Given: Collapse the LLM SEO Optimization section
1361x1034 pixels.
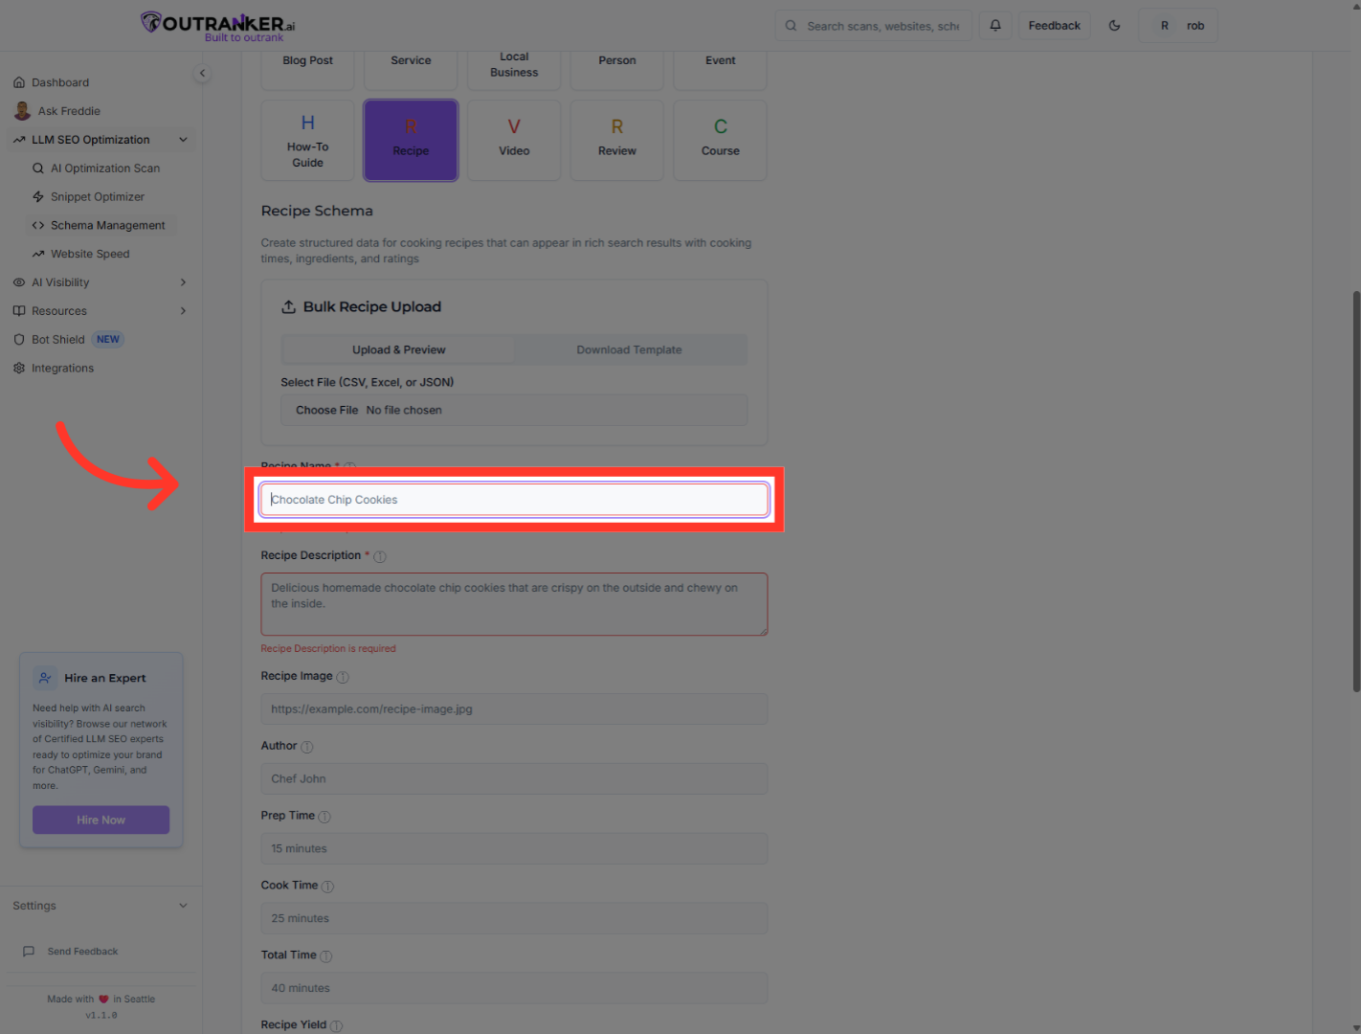Looking at the screenshot, I should (183, 140).
